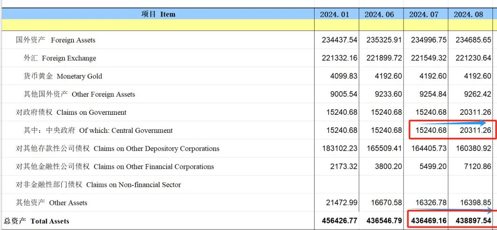The image size is (497, 230).
Task: Select Claims on Other Depository Corporations label
Action: point(117,149)
